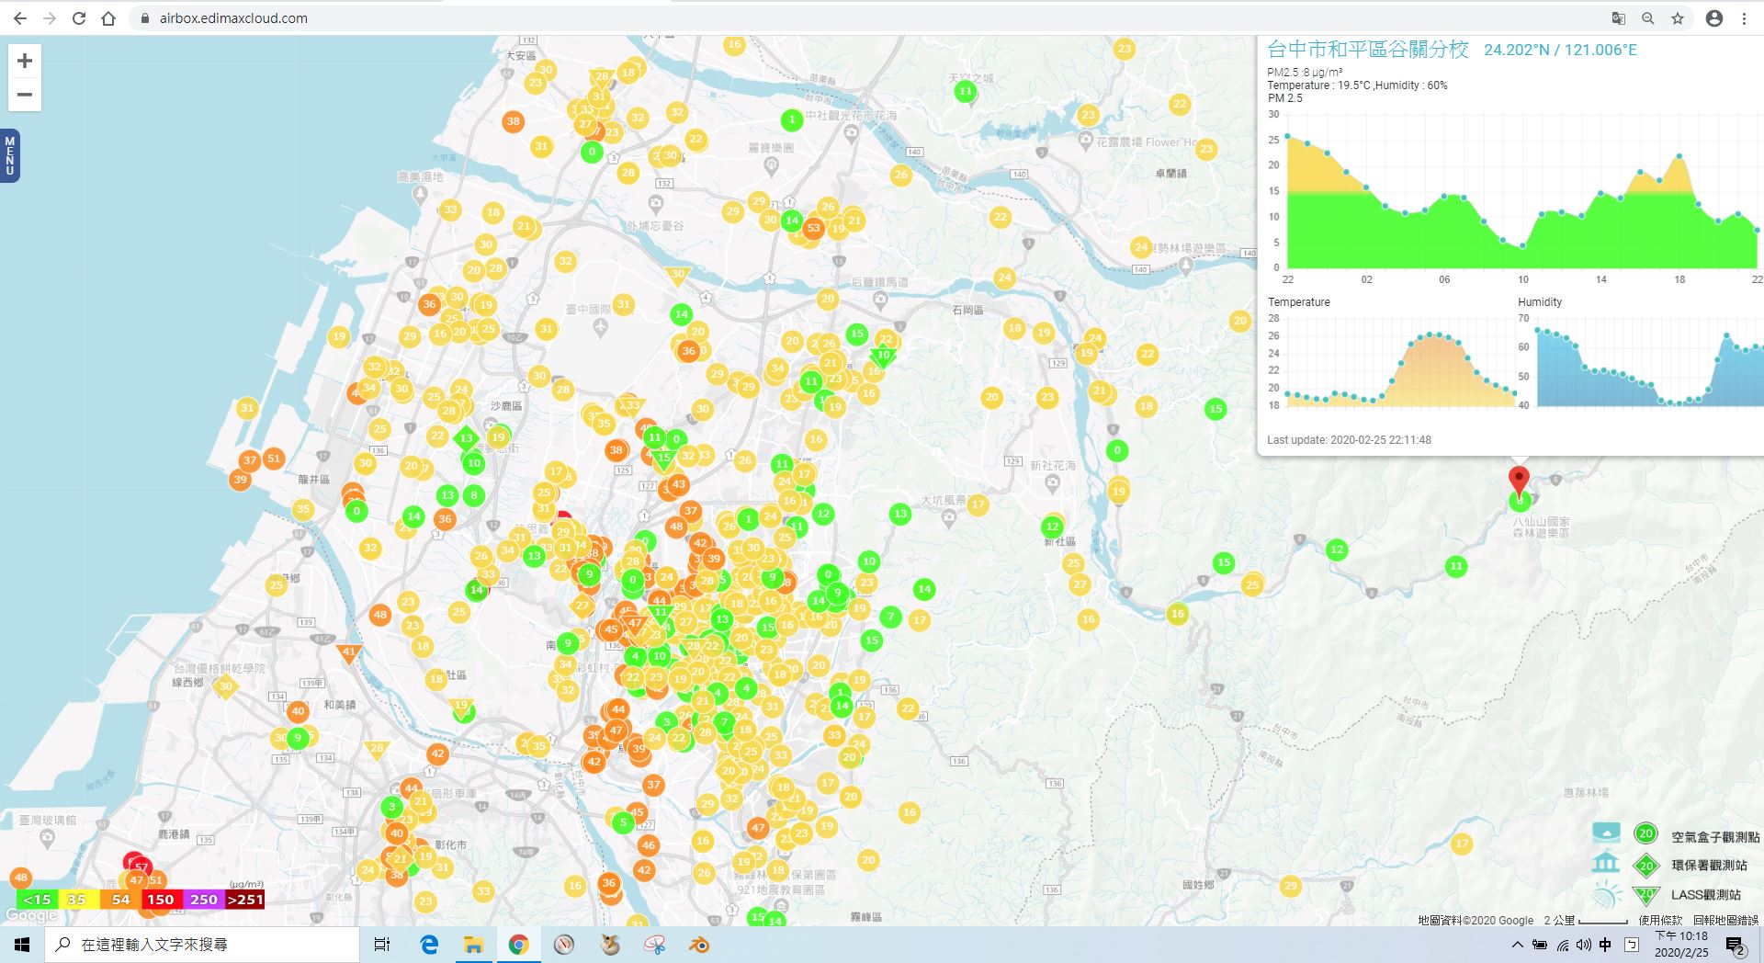Click the red location pin marker

pos(1519,480)
